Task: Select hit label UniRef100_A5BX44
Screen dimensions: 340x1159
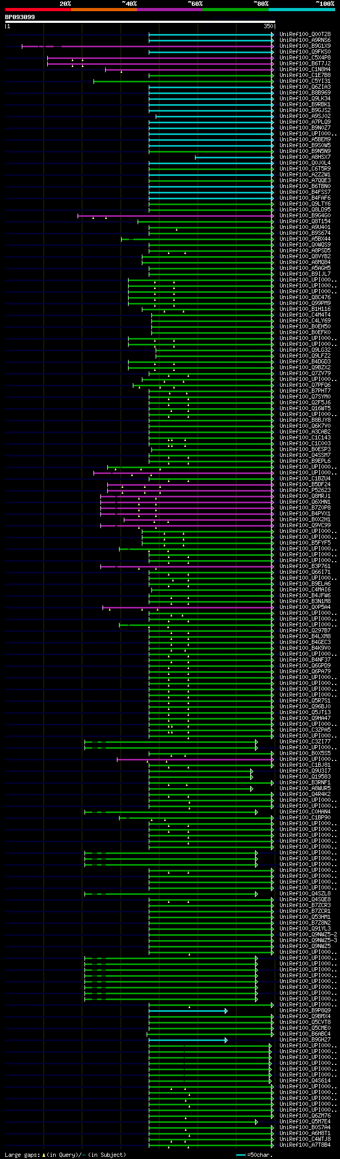Action: (x=305, y=239)
